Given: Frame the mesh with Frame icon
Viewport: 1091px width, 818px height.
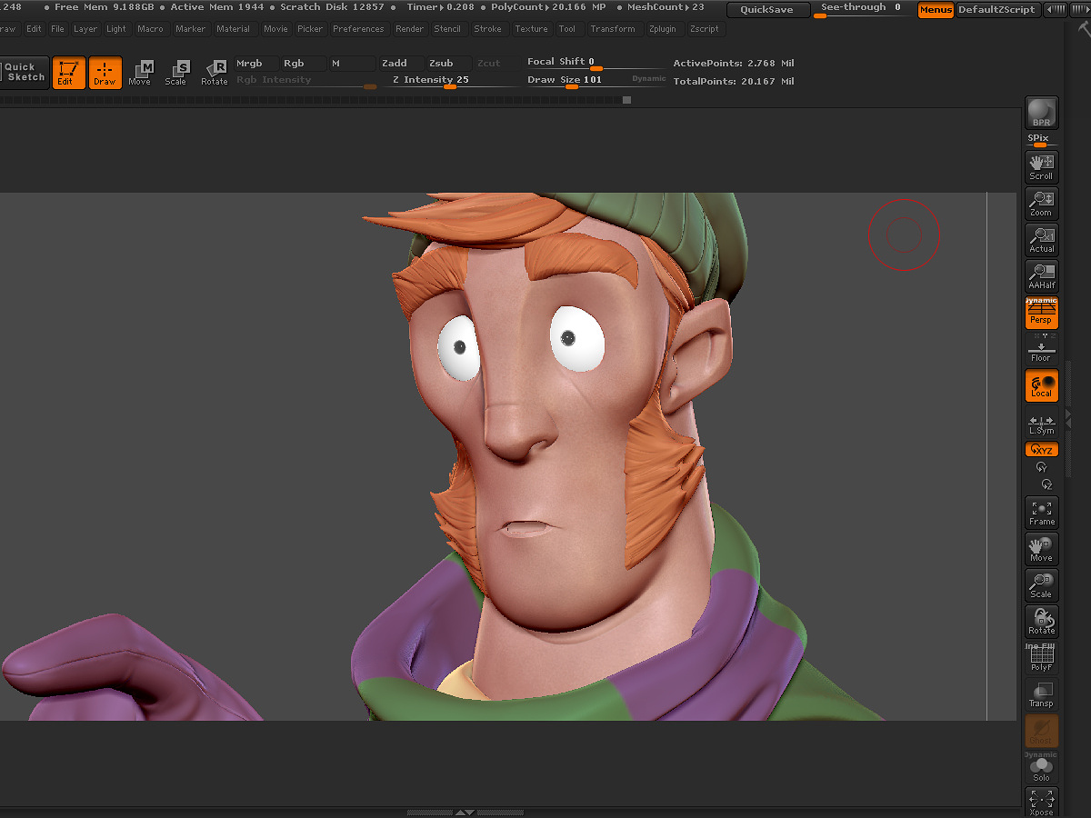Looking at the screenshot, I should pyautogui.click(x=1041, y=513).
